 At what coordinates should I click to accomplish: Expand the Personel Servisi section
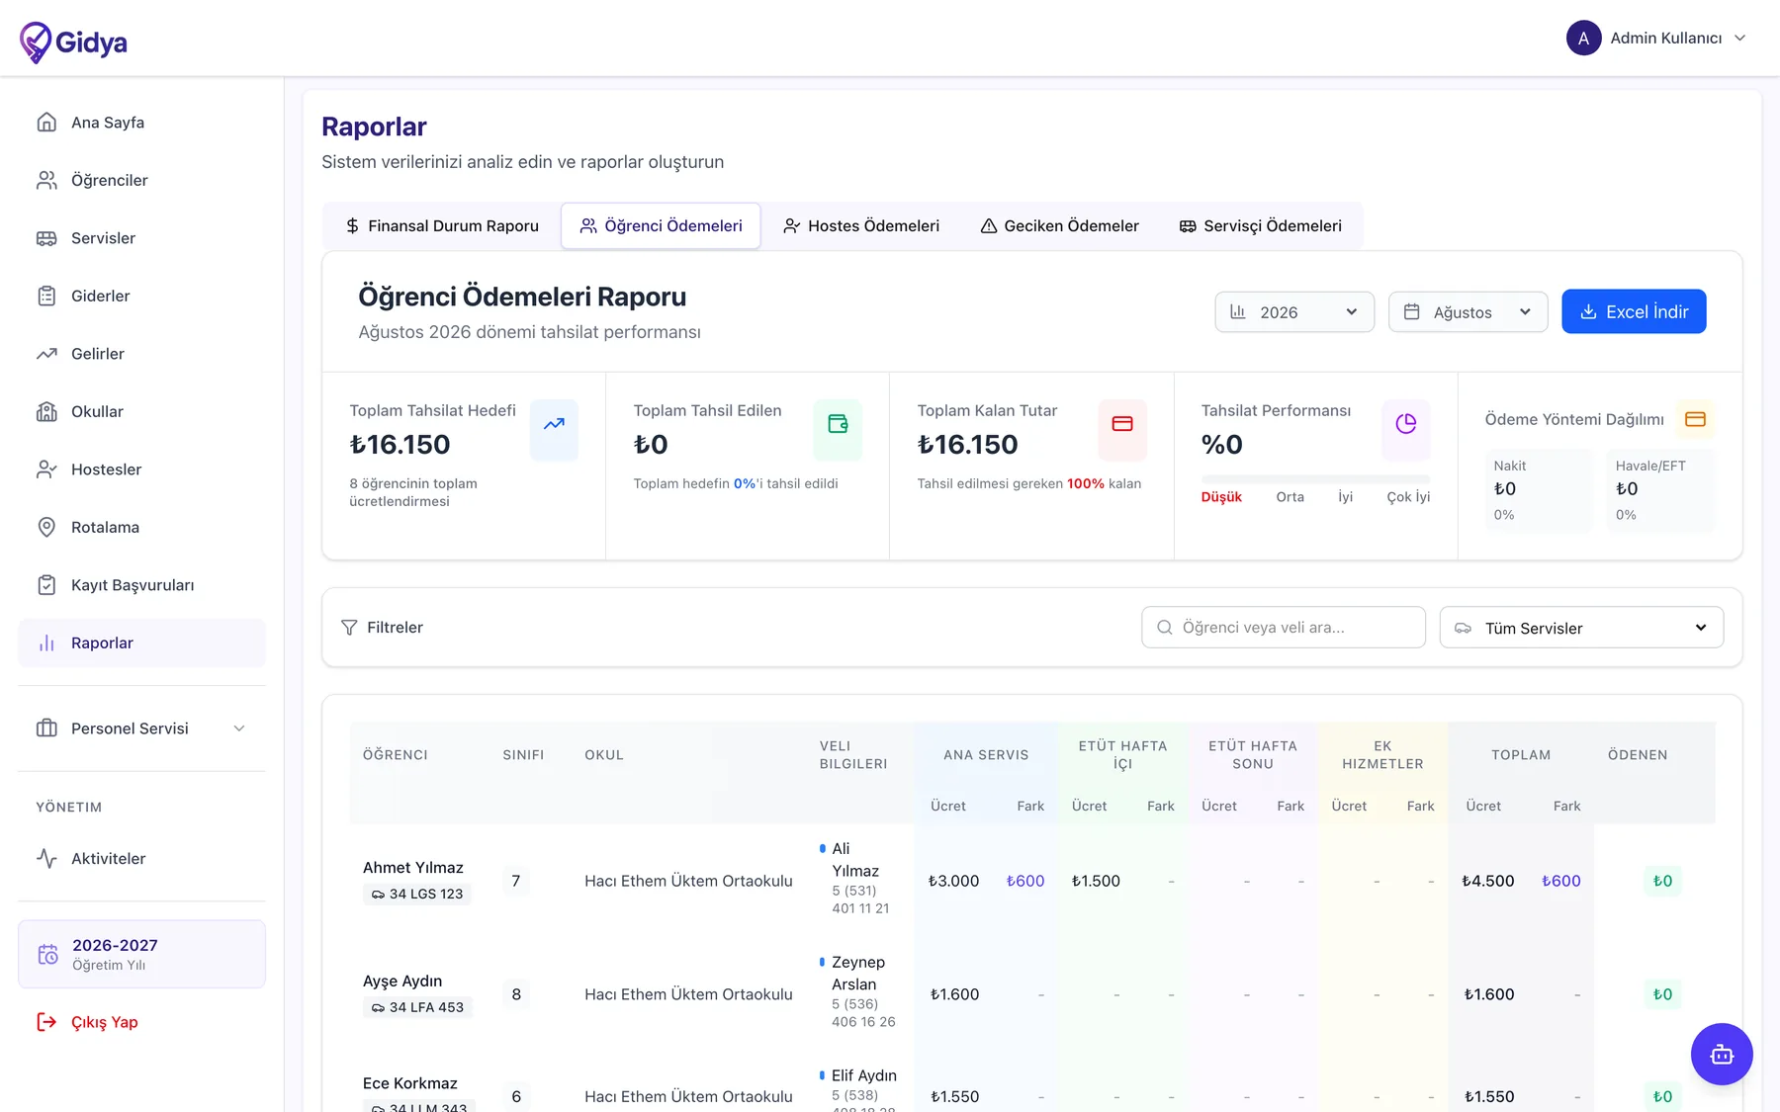click(141, 728)
